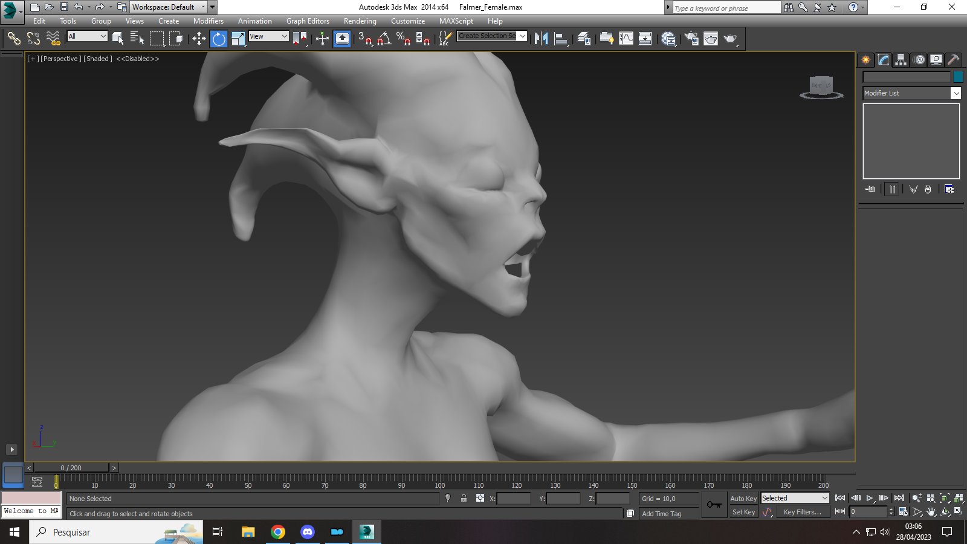The height and width of the screenshot is (544, 967).
Task: Click the Set Key button
Action: pos(743,512)
